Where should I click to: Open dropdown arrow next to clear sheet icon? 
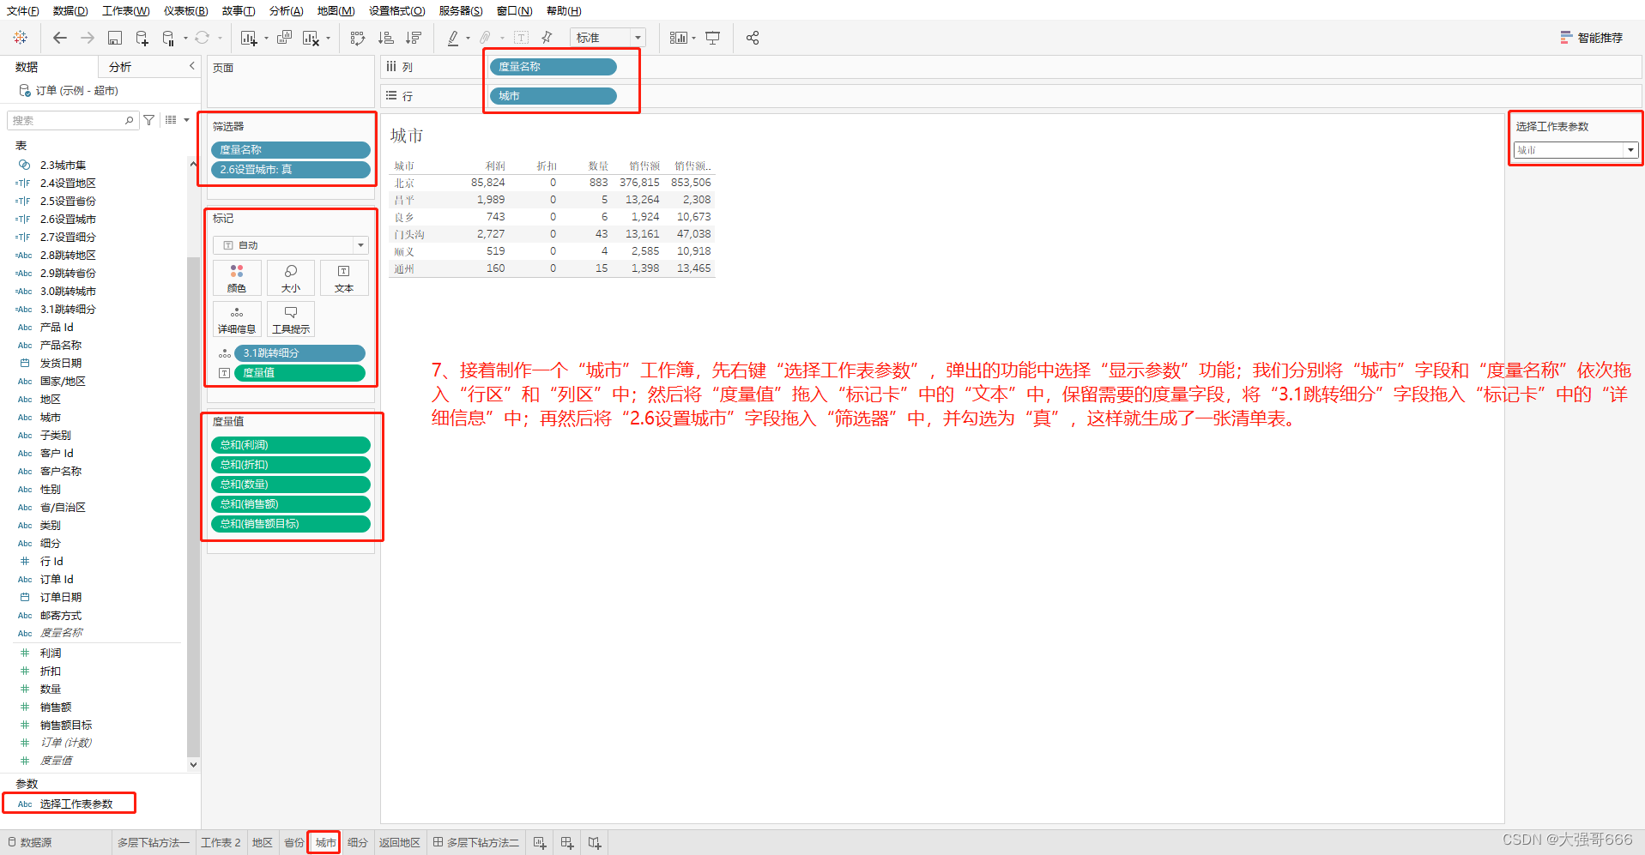328,39
